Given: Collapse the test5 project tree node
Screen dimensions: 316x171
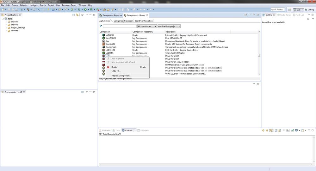Looking at the screenshot, I should click(3, 19).
